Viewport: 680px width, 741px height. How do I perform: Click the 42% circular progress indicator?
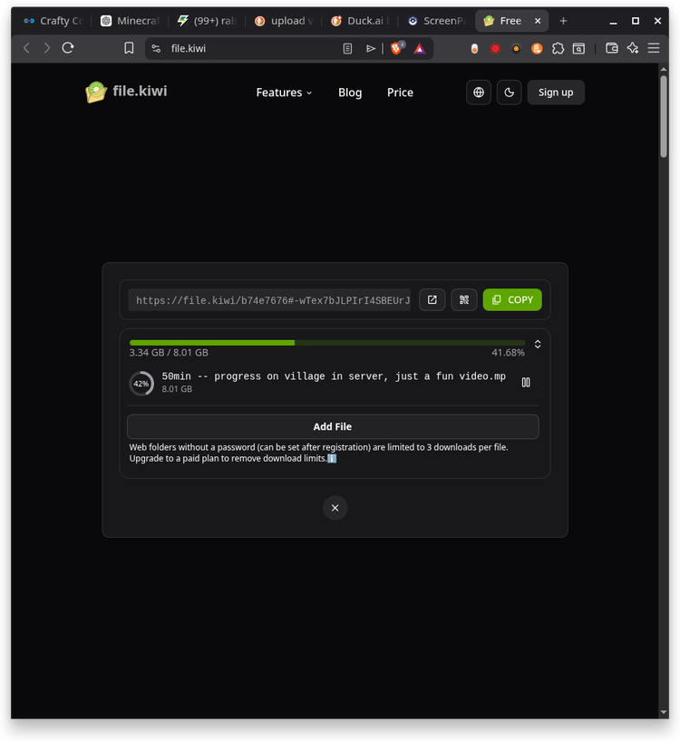coord(141,384)
